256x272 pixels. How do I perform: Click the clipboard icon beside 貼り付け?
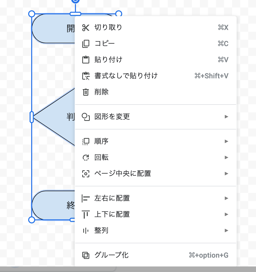point(86,60)
